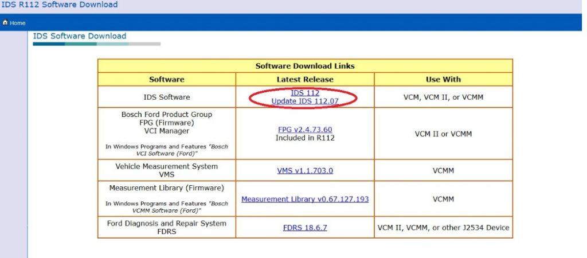Select the 'Software Download Links' table title
Screen dimensions: 587x258
click(x=305, y=66)
